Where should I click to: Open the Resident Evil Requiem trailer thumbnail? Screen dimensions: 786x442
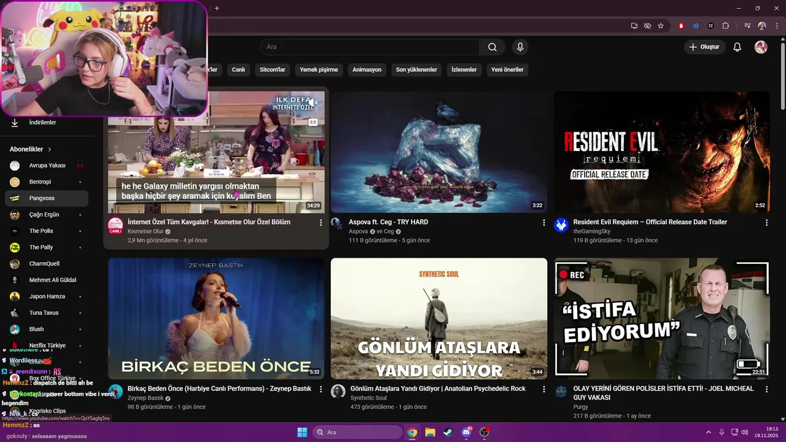[x=661, y=152]
